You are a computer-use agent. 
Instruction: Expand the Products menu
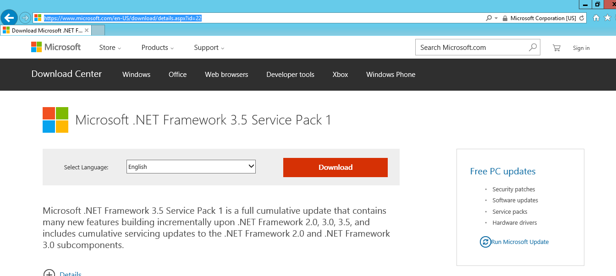(158, 48)
